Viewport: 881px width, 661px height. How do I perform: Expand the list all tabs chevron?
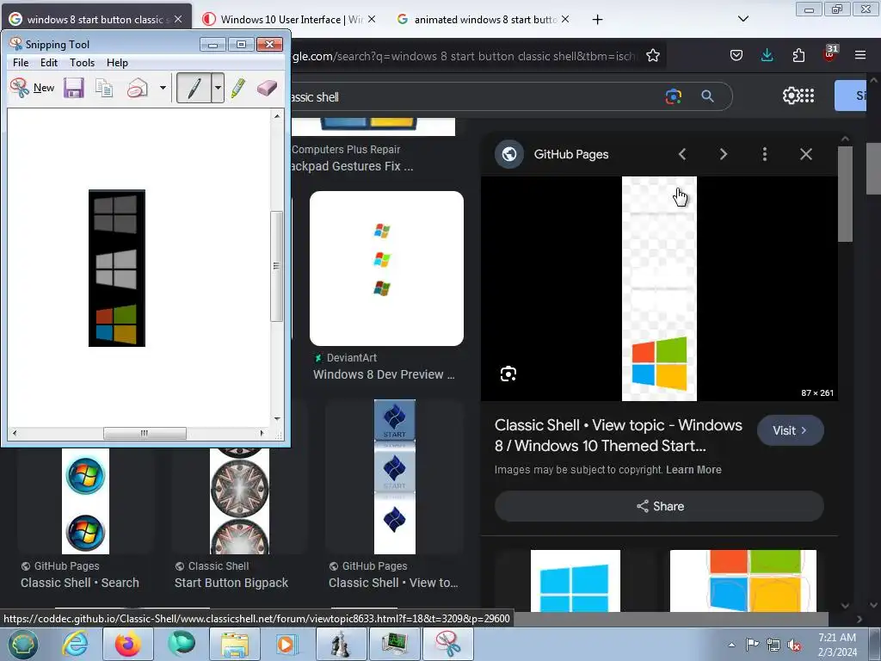click(x=742, y=19)
